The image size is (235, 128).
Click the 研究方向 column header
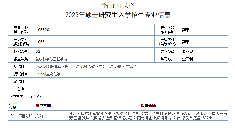(43, 106)
